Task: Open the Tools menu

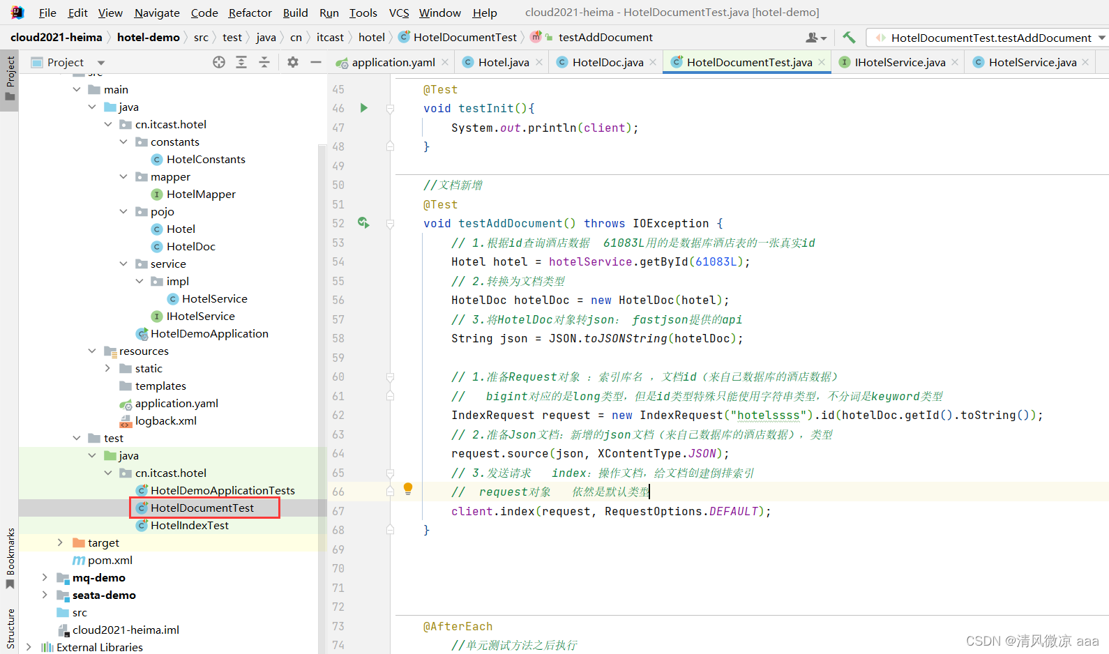Action: pyautogui.click(x=363, y=13)
